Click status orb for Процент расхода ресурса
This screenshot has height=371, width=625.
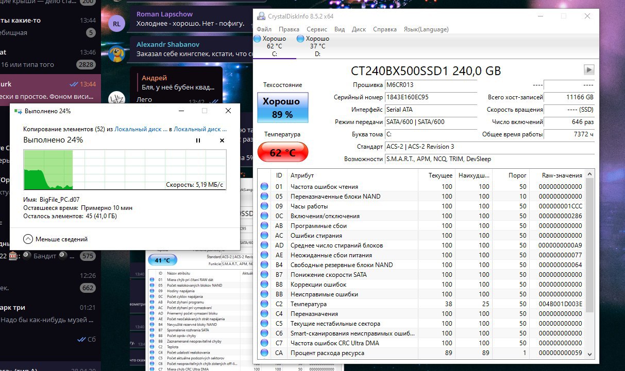pyautogui.click(x=264, y=353)
